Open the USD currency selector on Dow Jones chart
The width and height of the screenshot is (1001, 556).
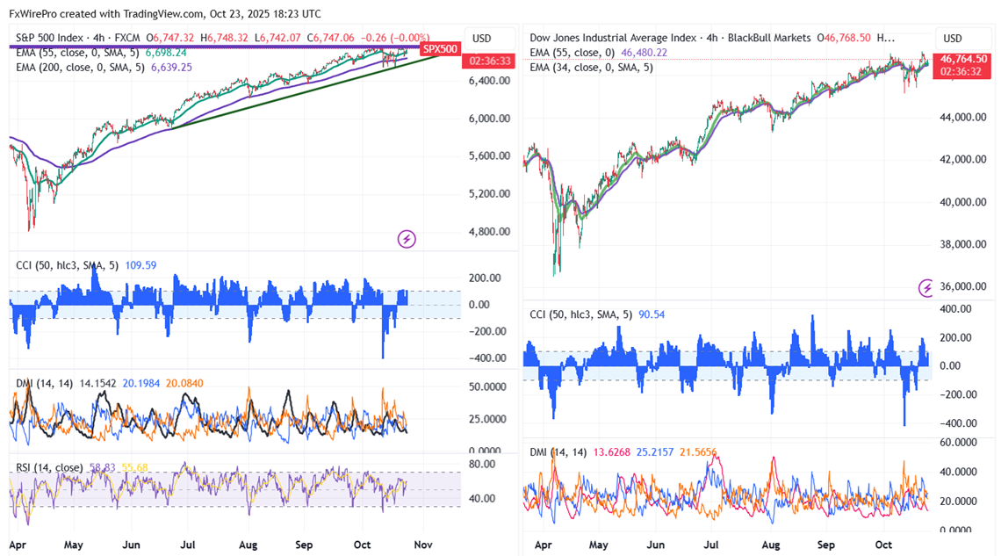click(x=953, y=39)
